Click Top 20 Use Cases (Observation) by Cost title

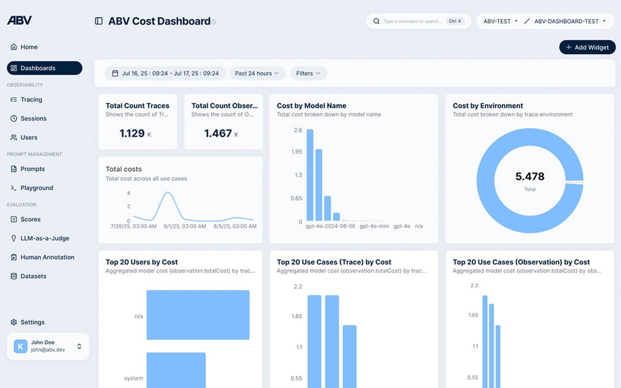(521, 262)
